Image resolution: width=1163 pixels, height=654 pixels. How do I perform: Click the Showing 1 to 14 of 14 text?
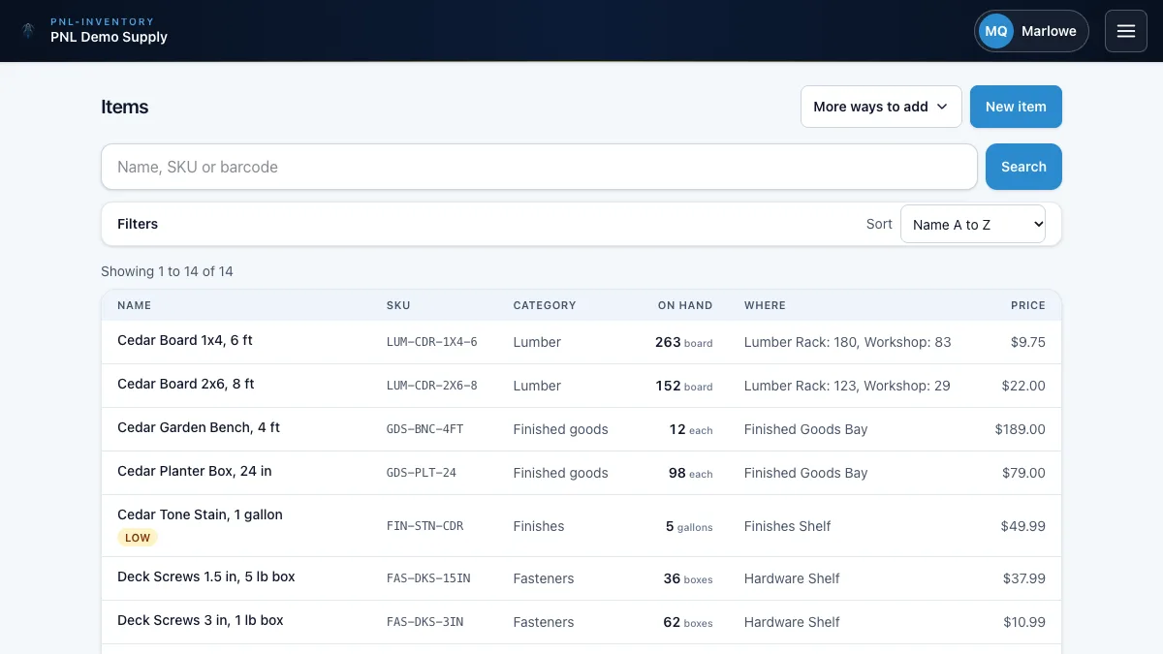(x=168, y=271)
